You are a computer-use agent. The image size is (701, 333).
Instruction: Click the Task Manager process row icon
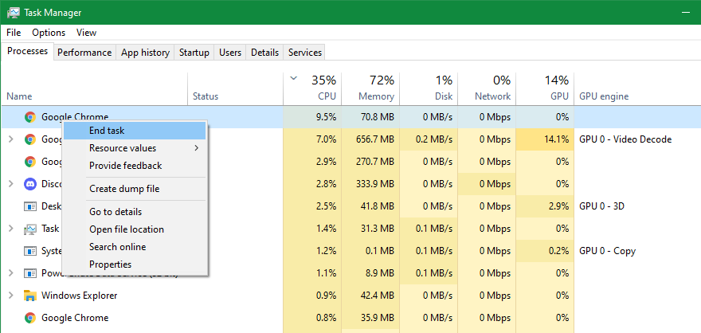point(30,229)
